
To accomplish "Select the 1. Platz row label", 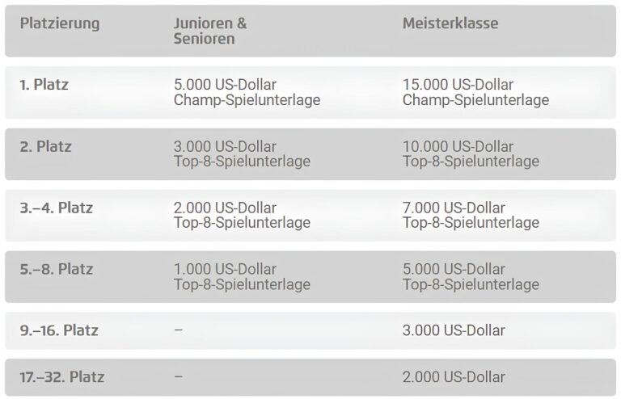I will tap(44, 85).
